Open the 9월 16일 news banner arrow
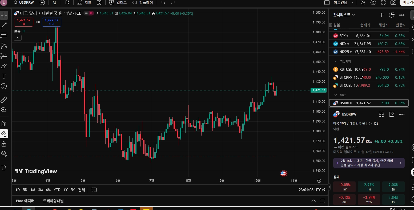414x210 pixels. click(400, 163)
